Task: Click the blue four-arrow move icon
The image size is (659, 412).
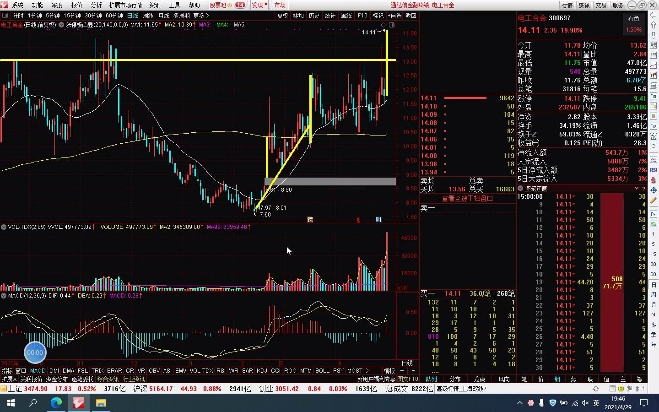Action: 654,190
